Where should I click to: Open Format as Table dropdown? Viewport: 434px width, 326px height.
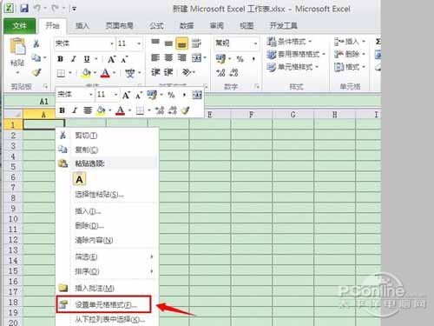pyautogui.click(x=296, y=54)
